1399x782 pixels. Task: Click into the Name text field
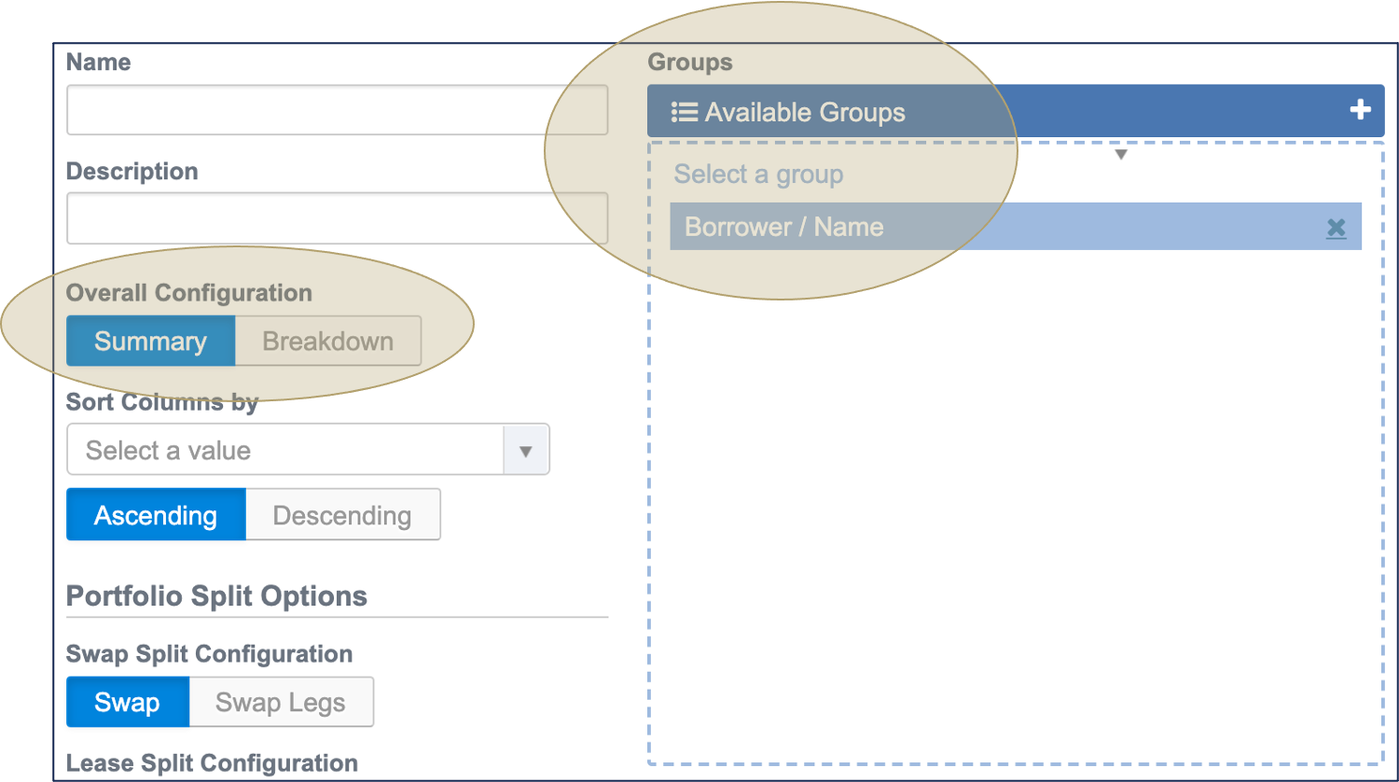337,110
